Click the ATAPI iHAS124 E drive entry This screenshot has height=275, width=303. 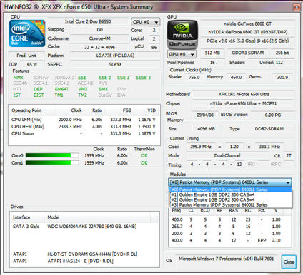[x=84, y=261]
